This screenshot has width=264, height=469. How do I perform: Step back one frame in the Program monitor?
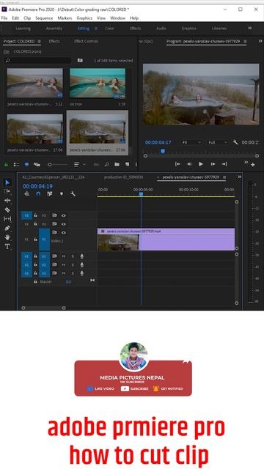[x=189, y=164]
